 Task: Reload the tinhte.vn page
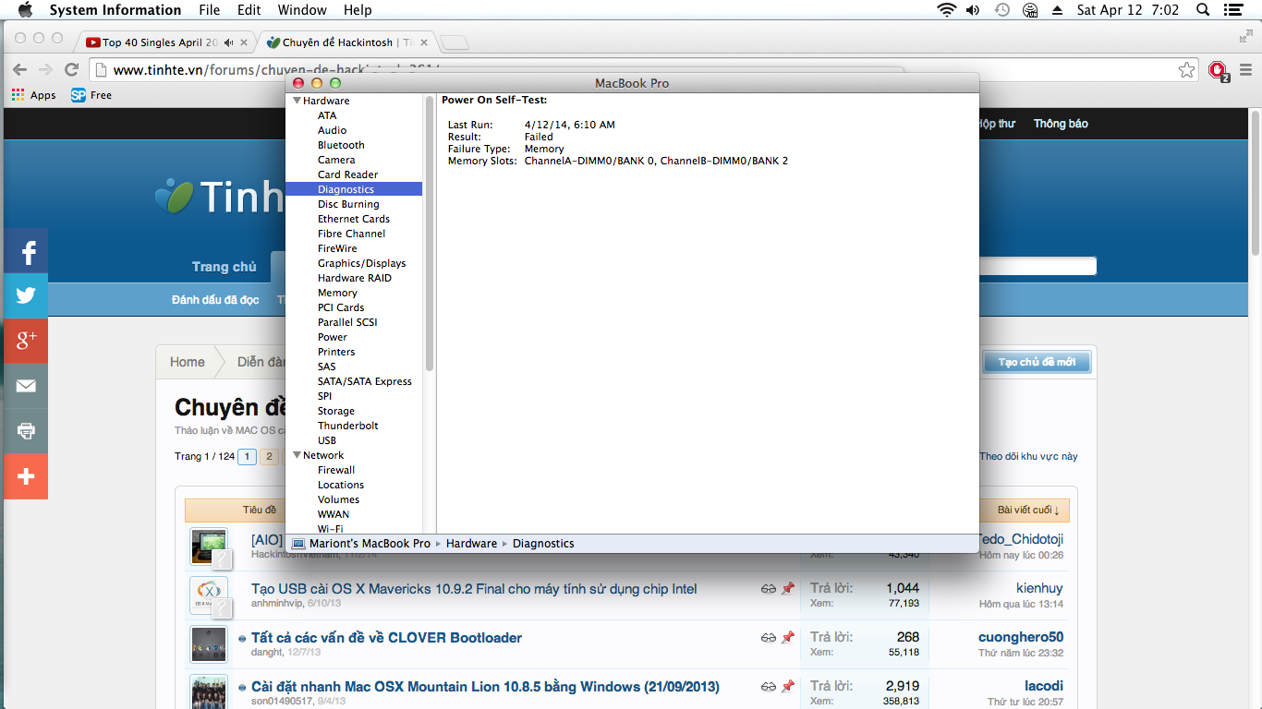(x=71, y=70)
